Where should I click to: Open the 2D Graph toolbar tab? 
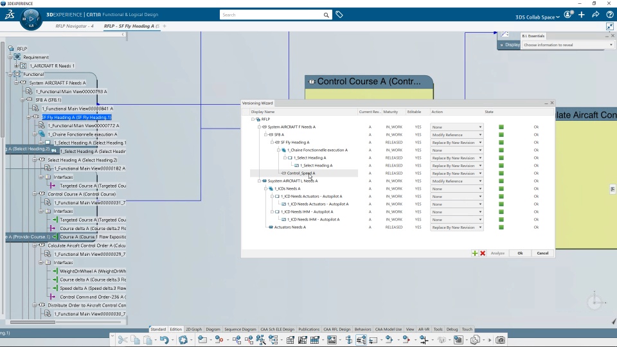click(x=193, y=329)
